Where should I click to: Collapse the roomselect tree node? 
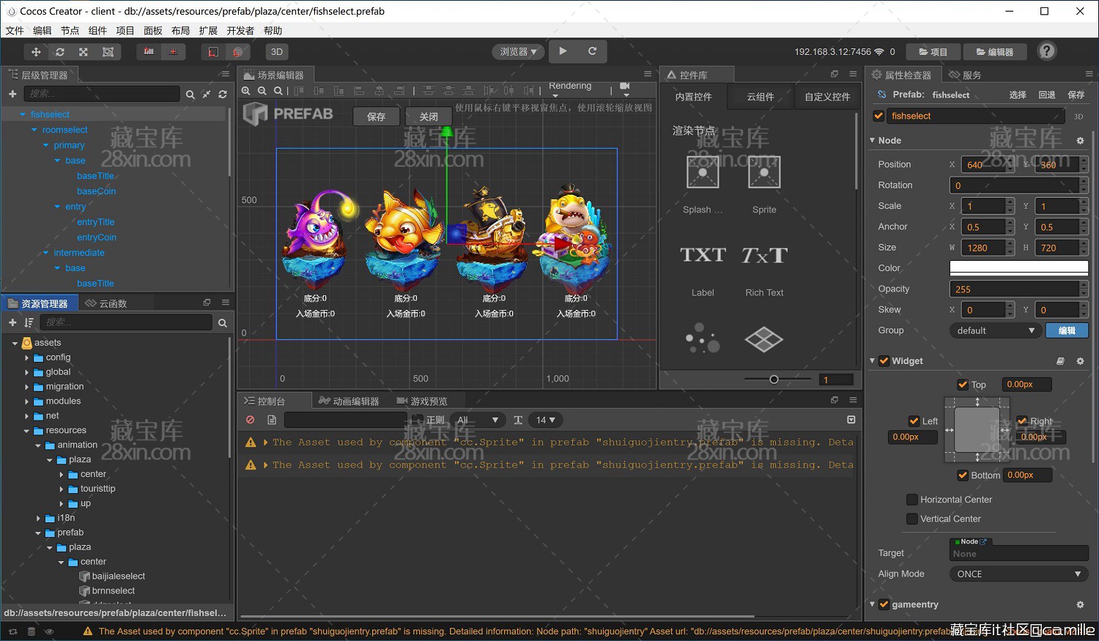click(x=34, y=130)
